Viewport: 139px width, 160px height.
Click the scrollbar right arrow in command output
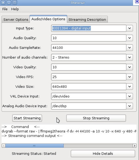tap(135, 146)
